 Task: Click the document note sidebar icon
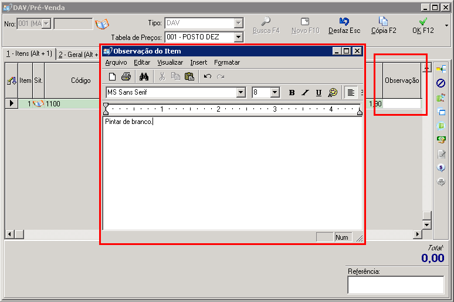(x=441, y=154)
